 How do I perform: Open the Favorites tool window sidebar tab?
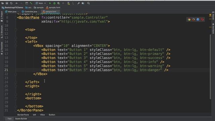[x=2, y=48]
